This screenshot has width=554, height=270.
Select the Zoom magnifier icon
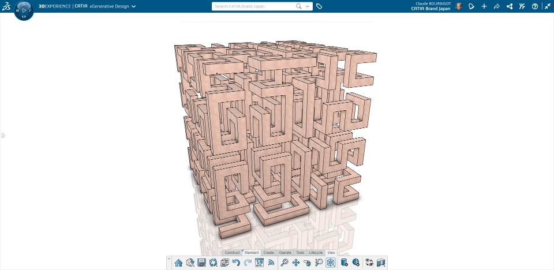(319, 262)
